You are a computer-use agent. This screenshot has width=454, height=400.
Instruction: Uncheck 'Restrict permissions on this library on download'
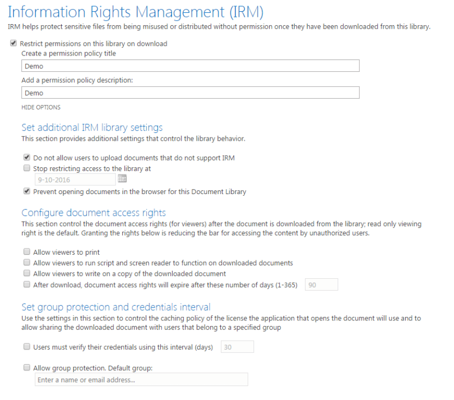tap(13, 43)
